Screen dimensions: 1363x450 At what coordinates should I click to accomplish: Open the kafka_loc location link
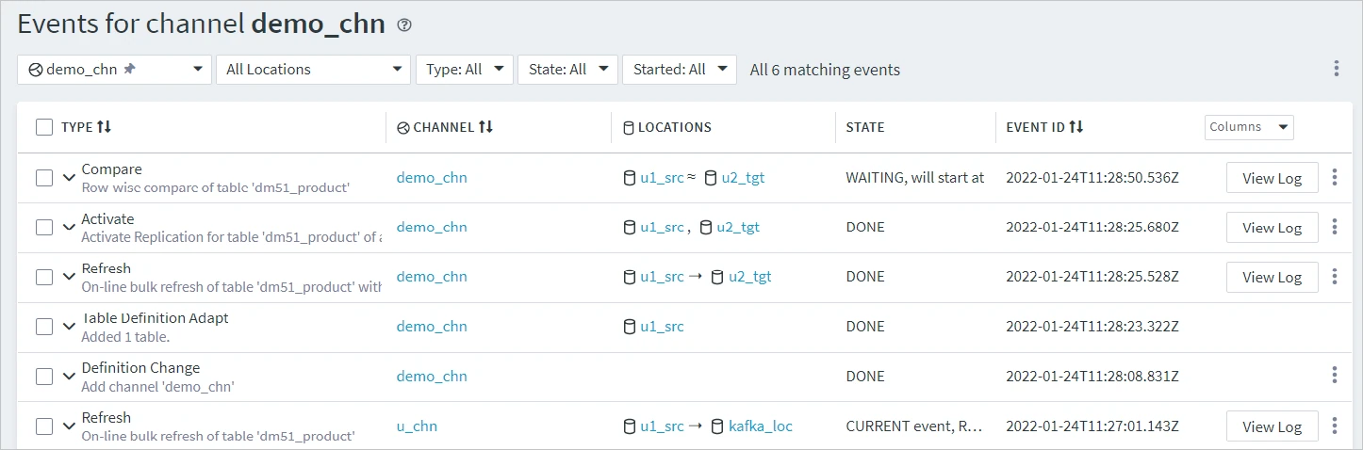click(x=760, y=426)
